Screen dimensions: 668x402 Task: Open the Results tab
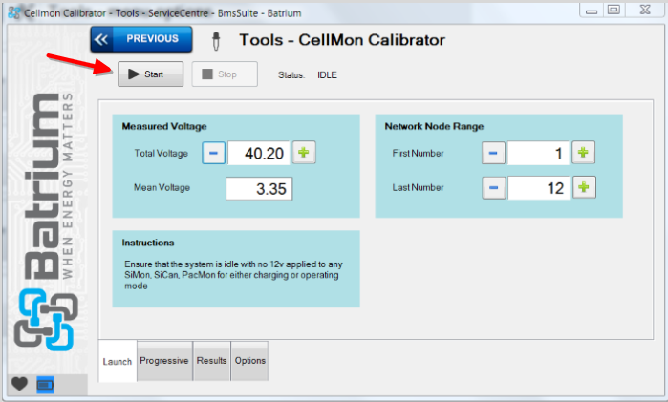(212, 361)
